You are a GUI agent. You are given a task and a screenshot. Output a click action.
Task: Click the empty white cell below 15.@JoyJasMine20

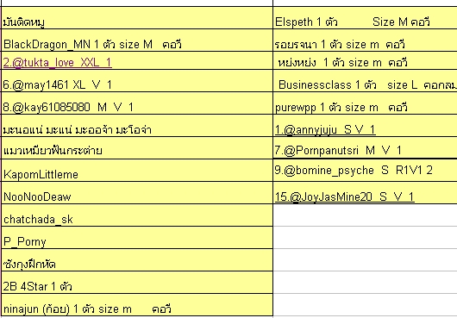(x=366, y=215)
